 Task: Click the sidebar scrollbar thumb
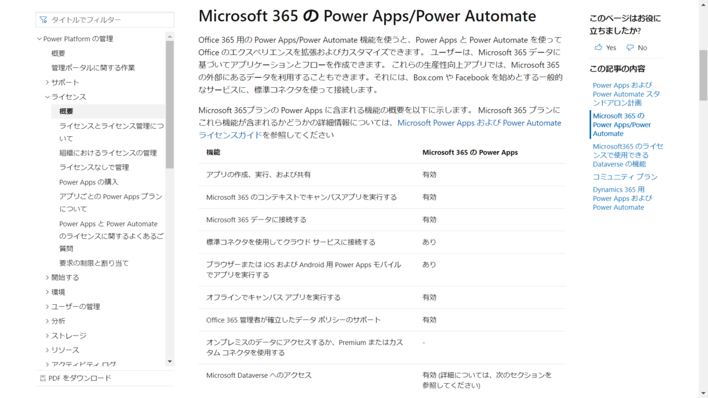(170, 105)
